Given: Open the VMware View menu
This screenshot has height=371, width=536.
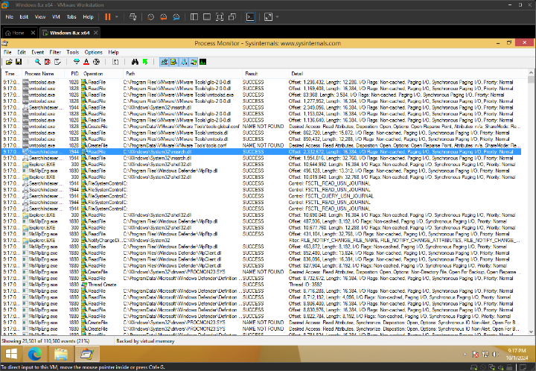Looking at the screenshot, I should [40, 16].
